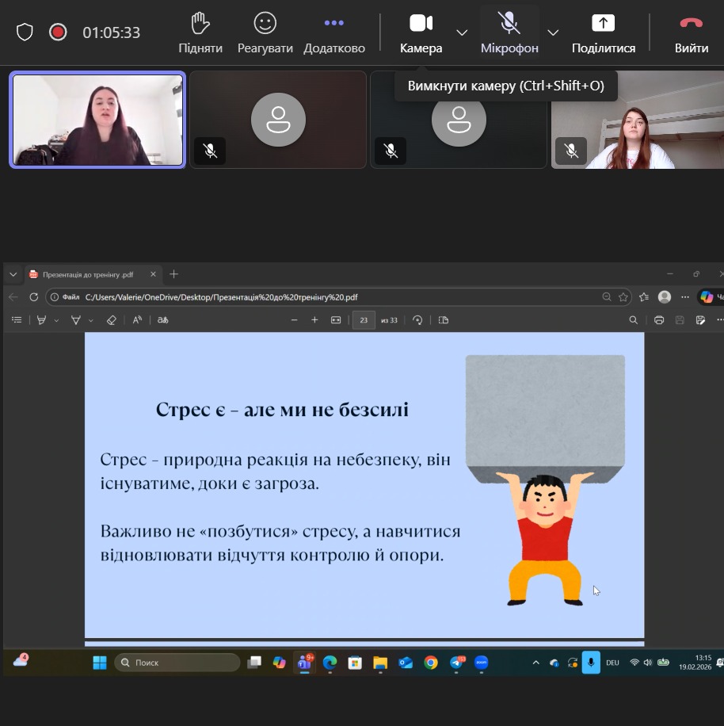Click the red recording indicator icon
The height and width of the screenshot is (726, 724).
coord(58,32)
